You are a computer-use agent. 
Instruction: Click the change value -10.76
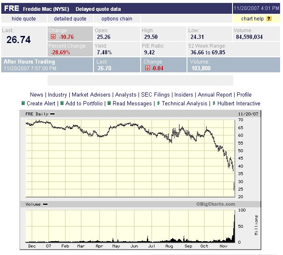coord(66,37)
